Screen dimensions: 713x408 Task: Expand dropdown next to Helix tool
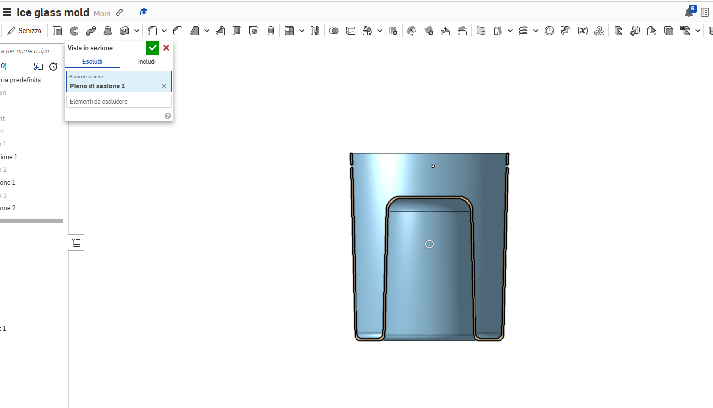(535, 31)
